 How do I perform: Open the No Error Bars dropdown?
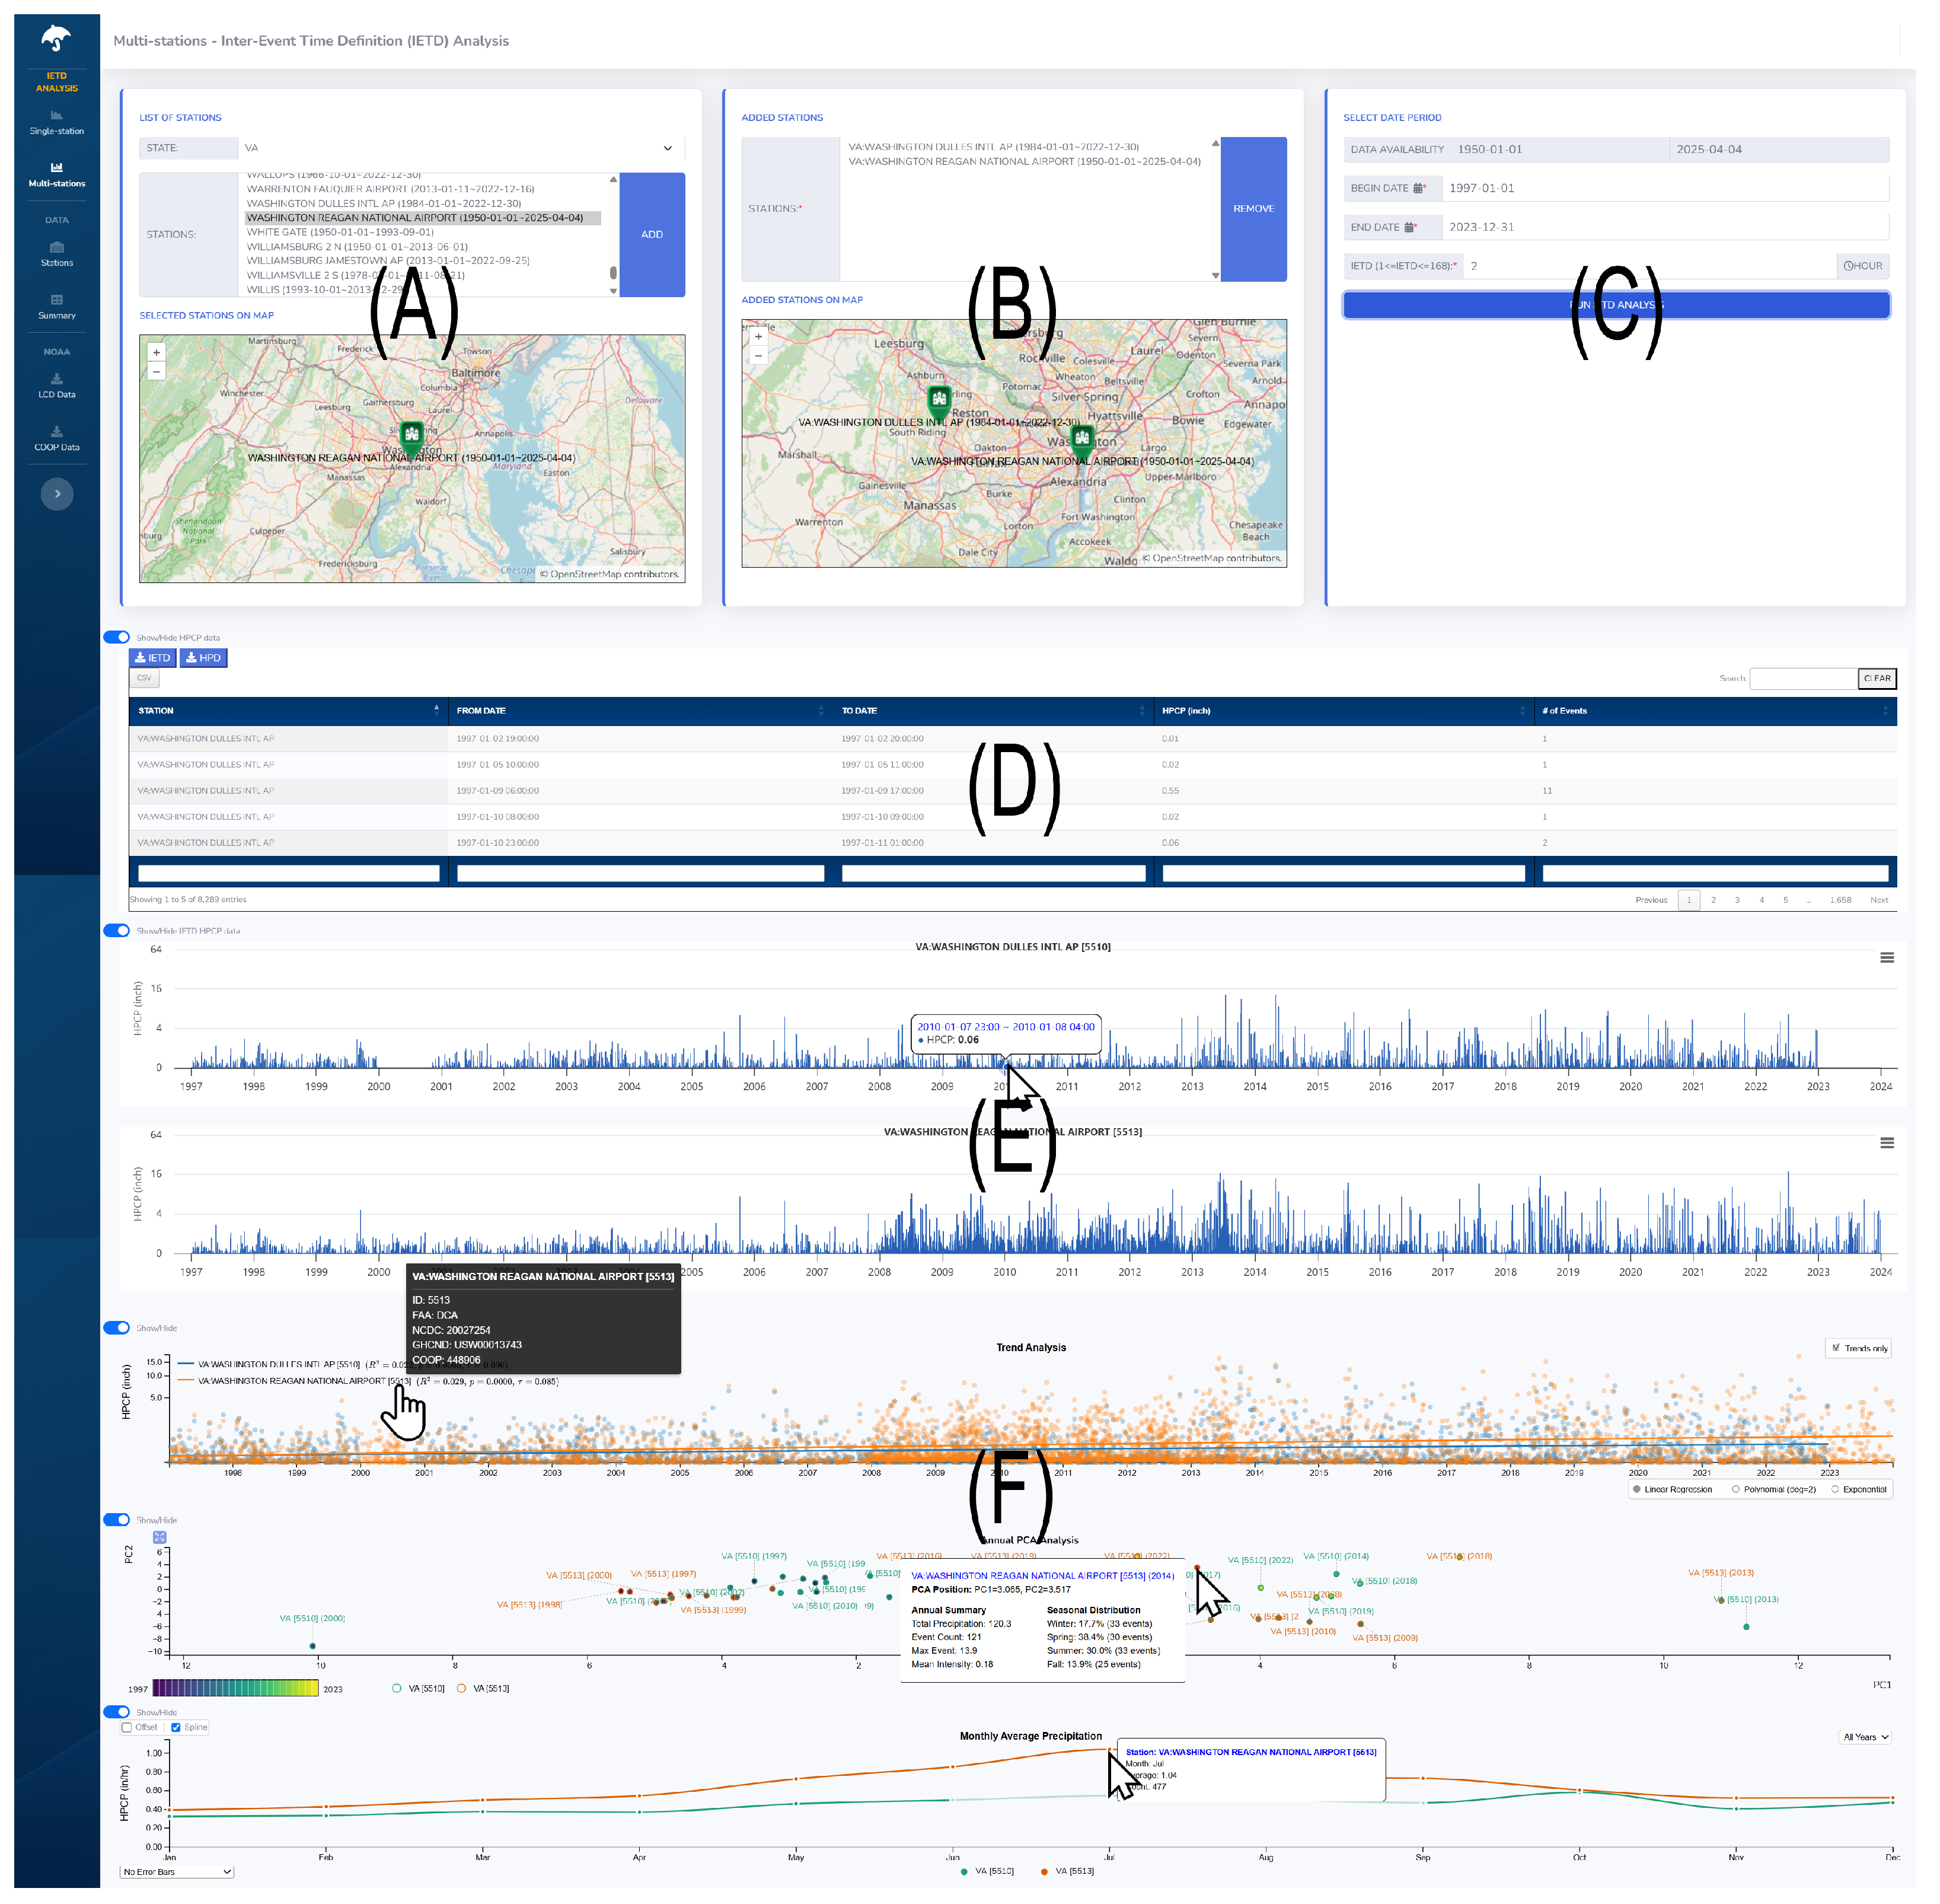(177, 1871)
